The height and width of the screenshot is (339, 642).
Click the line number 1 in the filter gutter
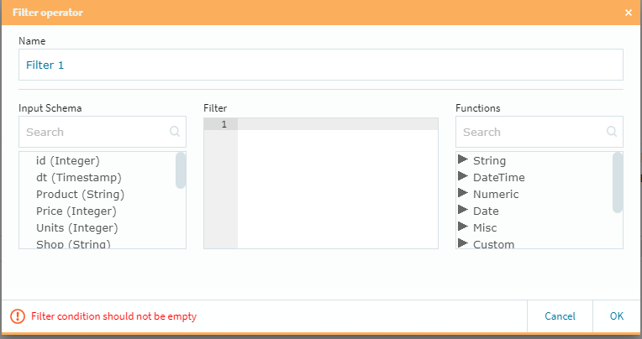pyautogui.click(x=224, y=124)
